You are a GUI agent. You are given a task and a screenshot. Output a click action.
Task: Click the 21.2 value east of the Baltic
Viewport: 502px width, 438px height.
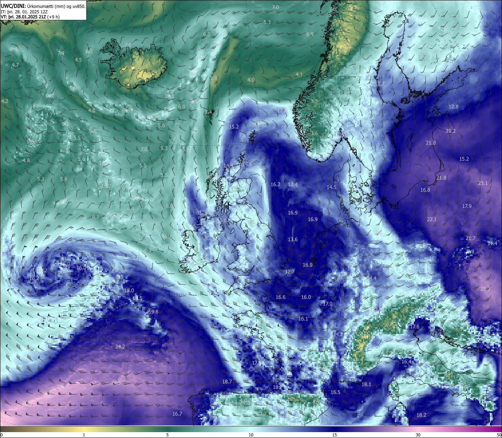tap(451, 131)
